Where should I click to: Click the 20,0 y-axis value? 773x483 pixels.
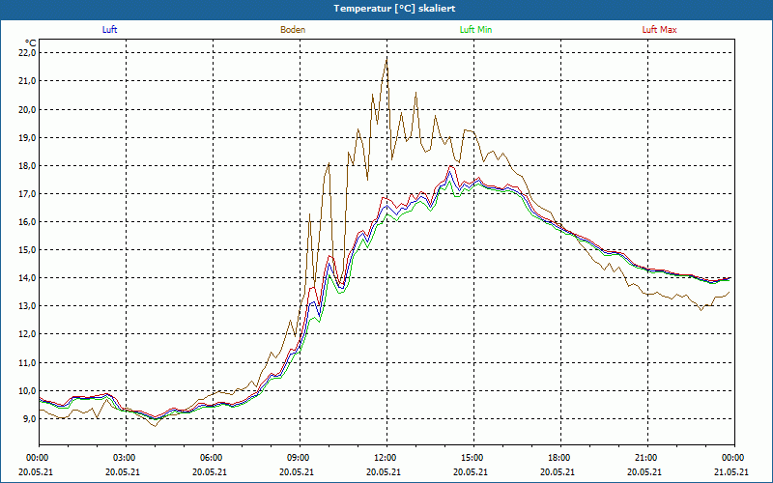(x=28, y=109)
